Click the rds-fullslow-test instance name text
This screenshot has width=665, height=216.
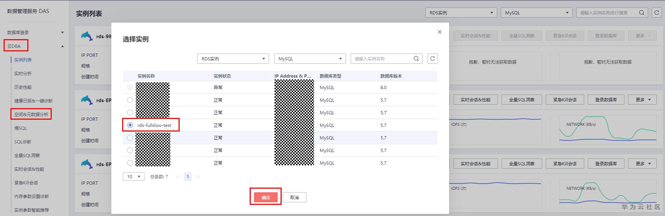154,125
